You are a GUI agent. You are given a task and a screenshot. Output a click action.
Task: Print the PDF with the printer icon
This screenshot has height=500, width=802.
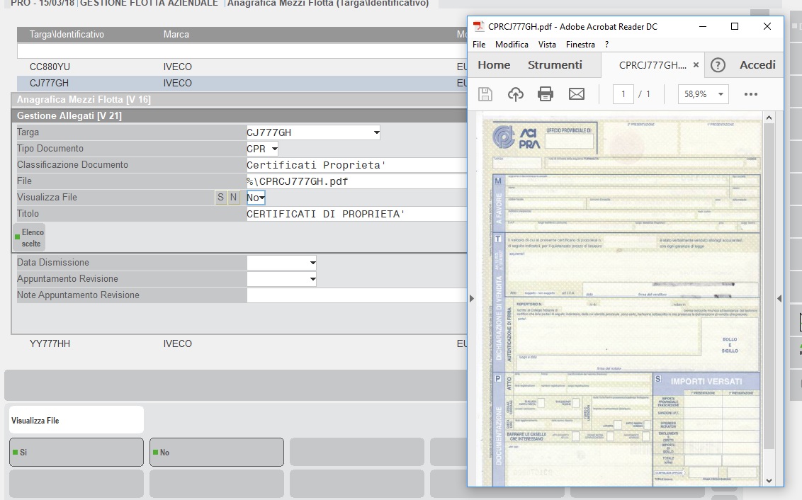click(x=546, y=94)
